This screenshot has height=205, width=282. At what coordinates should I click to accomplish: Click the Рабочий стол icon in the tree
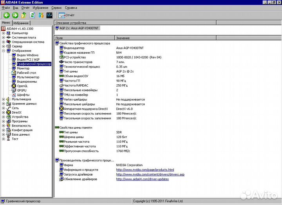(14, 73)
